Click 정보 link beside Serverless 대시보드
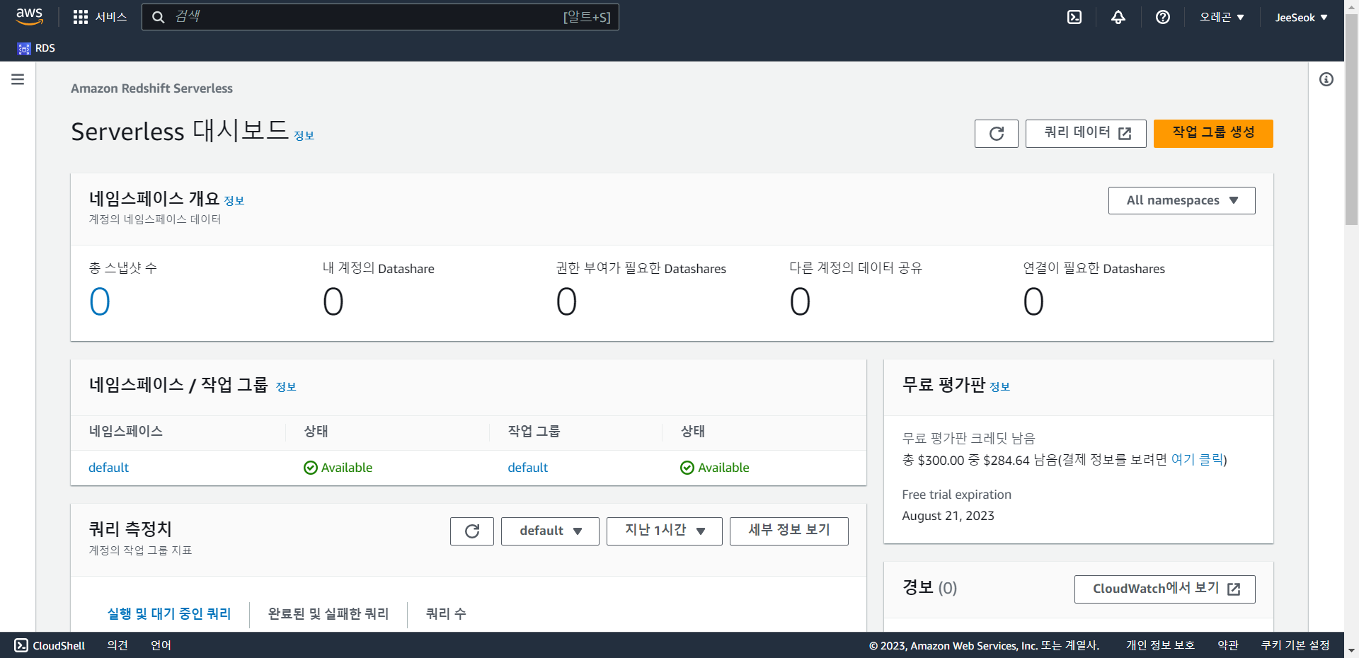The width and height of the screenshot is (1359, 658). click(x=304, y=136)
